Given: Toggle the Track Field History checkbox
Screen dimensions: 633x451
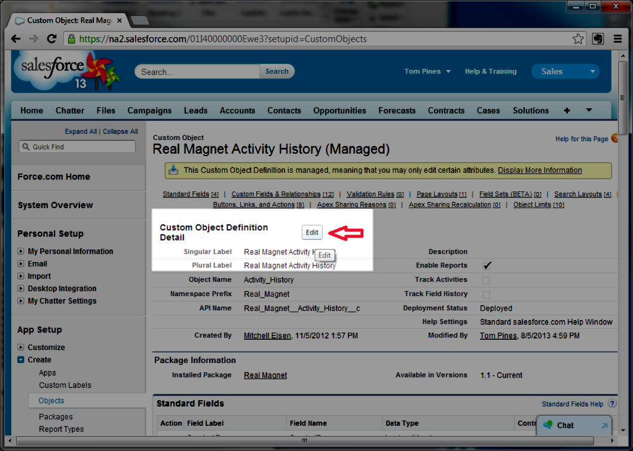Looking at the screenshot, I should (x=486, y=294).
